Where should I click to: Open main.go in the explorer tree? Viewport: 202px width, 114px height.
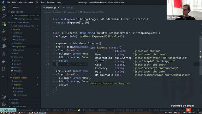pyautogui.click(x=18, y=67)
